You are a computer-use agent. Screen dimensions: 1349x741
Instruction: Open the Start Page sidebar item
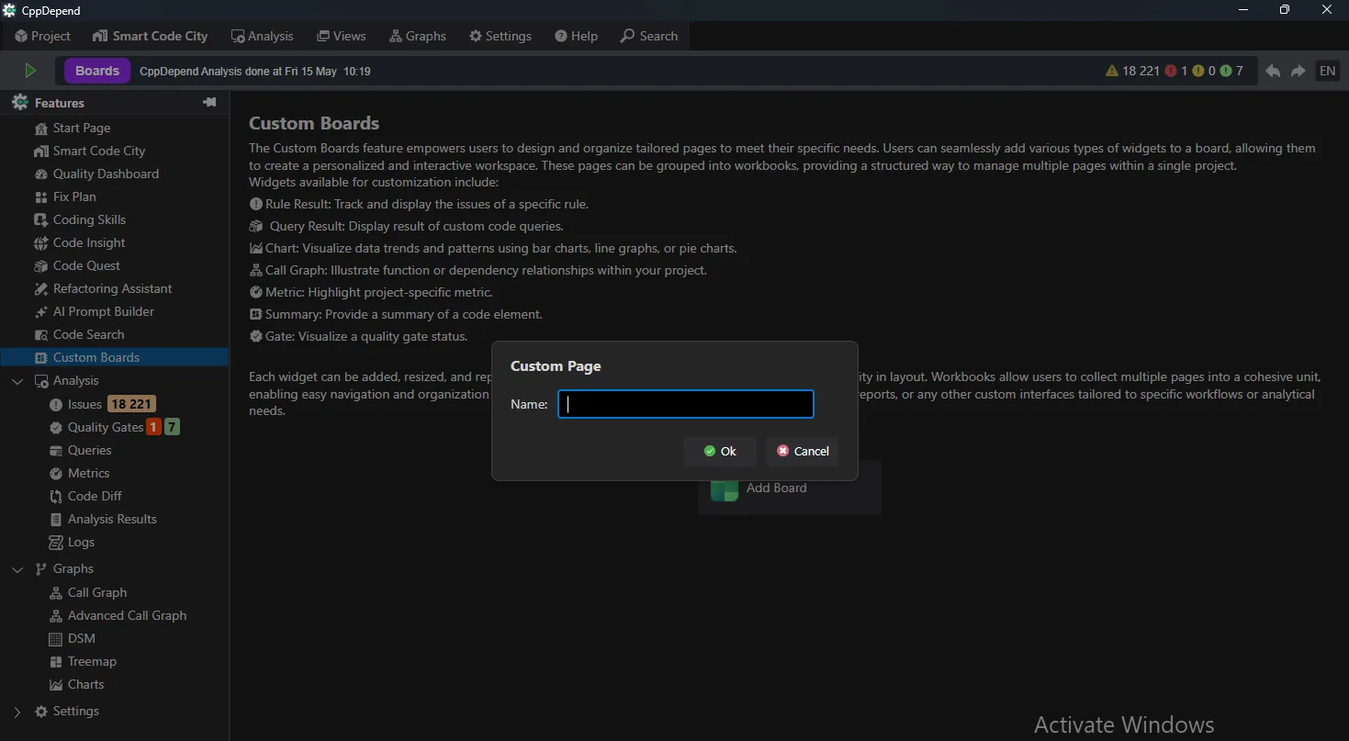pyautogui.click(x=72, y=128)
